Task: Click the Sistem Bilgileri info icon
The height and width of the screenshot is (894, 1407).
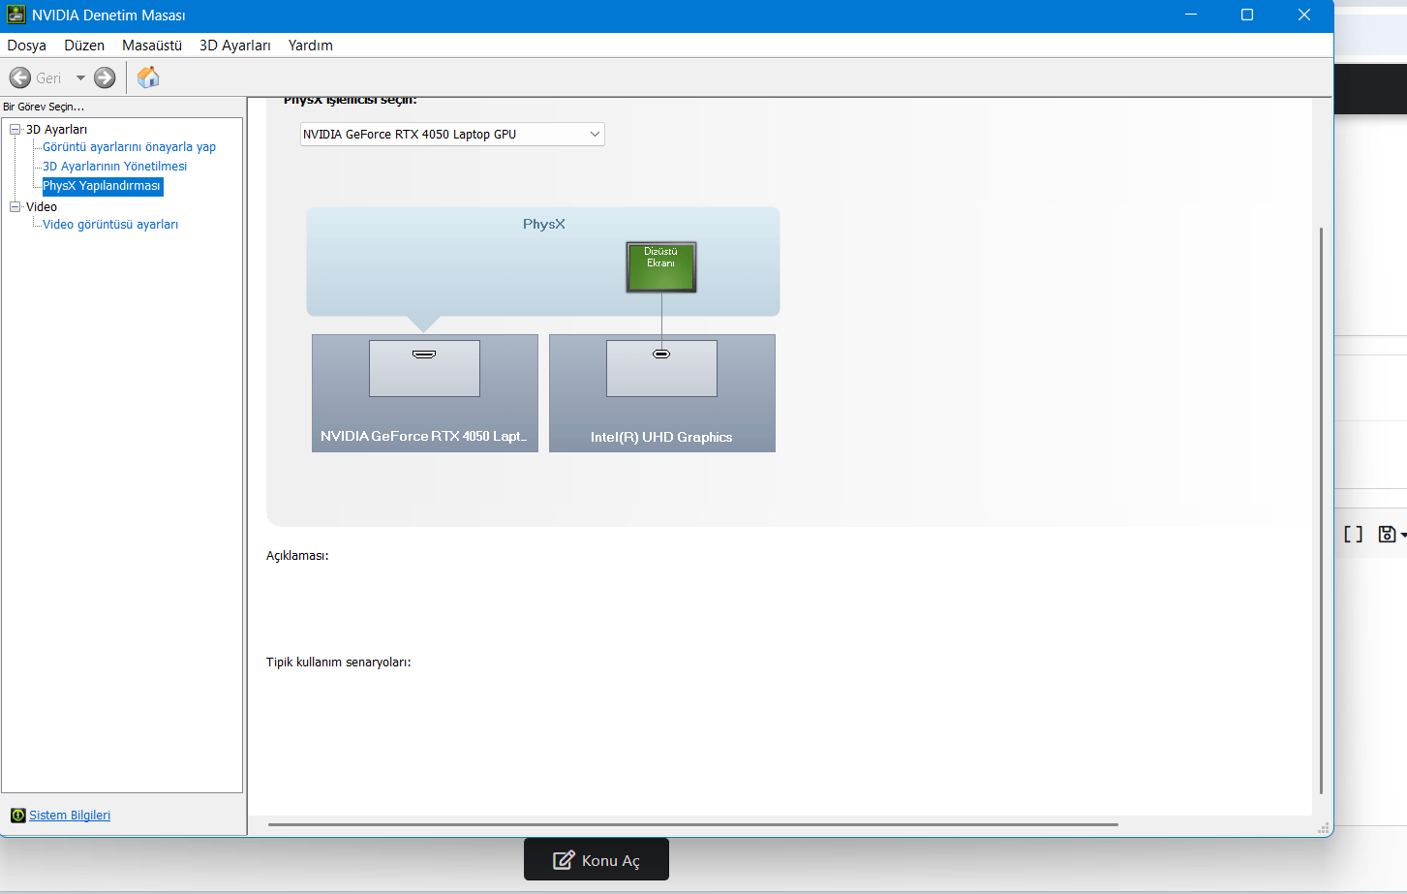Action: (17, 816)
